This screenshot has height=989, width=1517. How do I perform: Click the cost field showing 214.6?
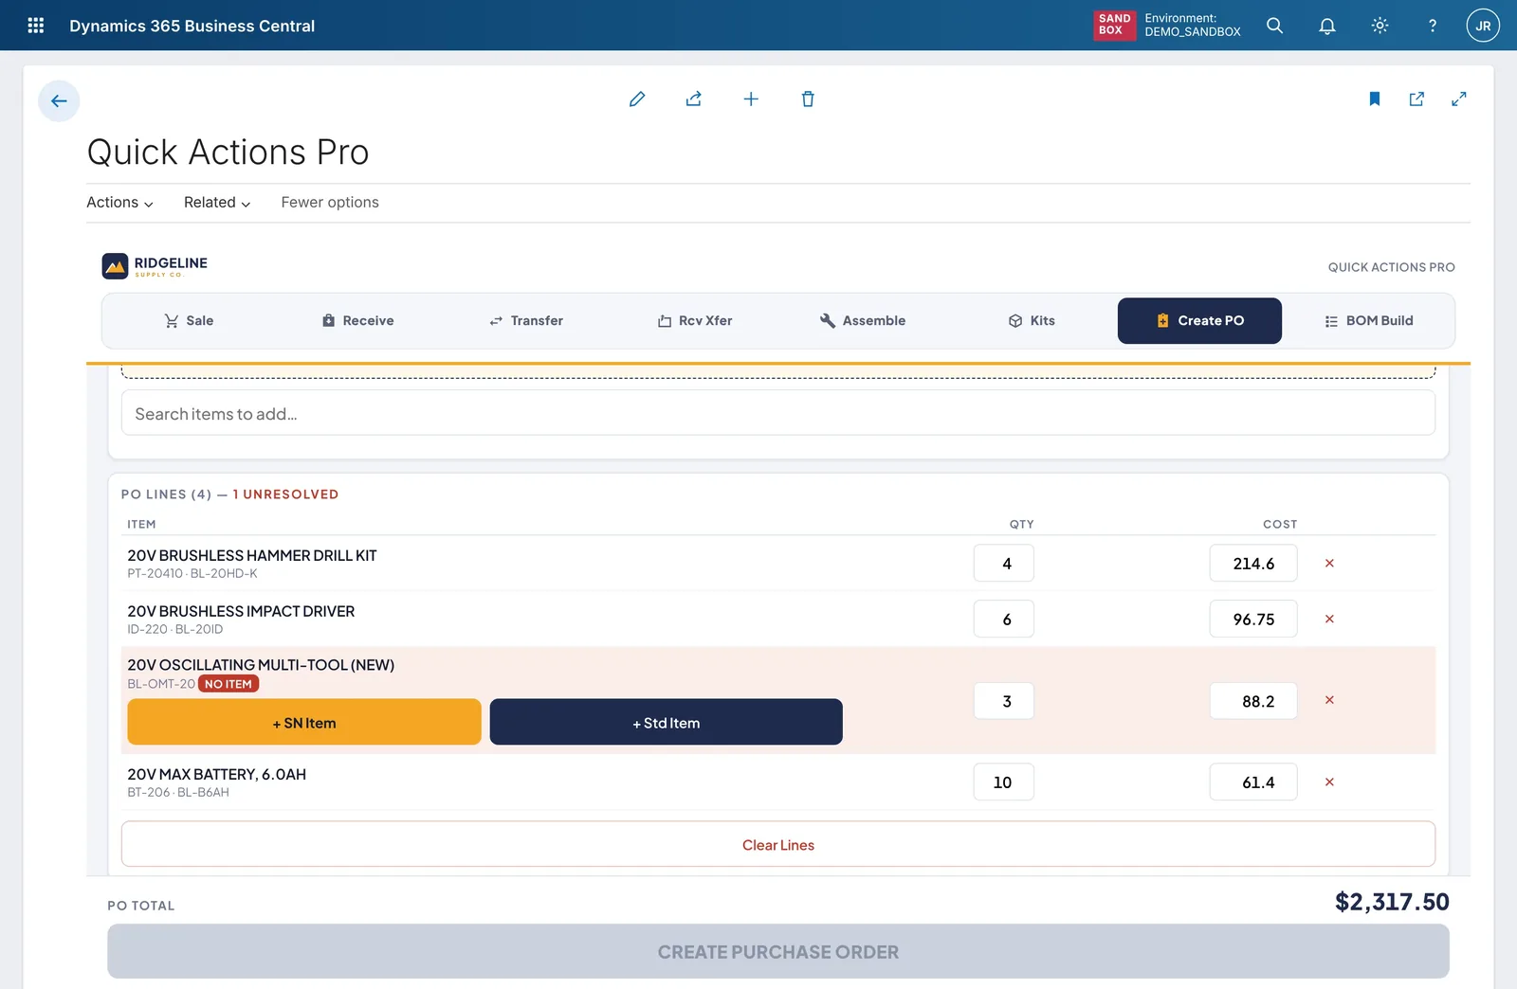tap(1253, 563)
